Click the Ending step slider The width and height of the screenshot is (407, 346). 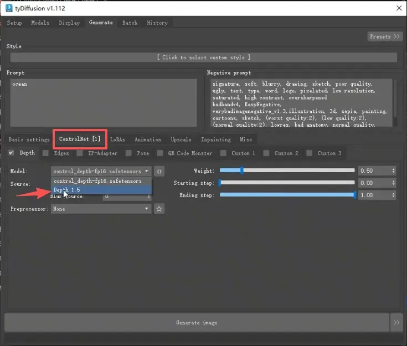point(287,195)
